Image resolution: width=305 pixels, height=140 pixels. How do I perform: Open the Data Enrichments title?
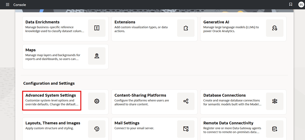42,22
